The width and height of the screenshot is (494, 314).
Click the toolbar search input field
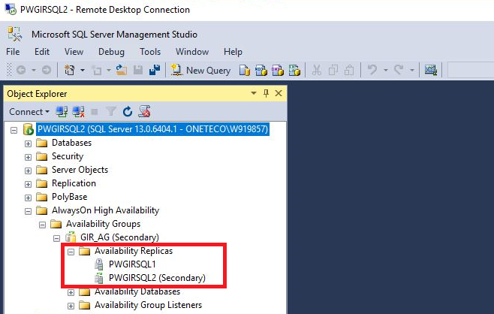point(471,70)
